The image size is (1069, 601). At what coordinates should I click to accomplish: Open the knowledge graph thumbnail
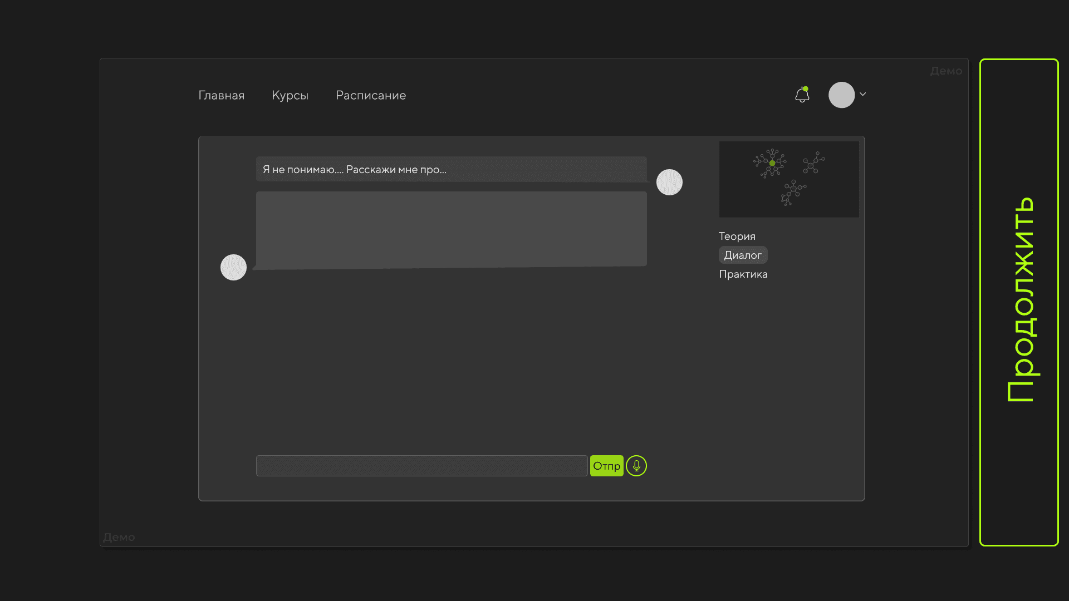pyautogui.click(x=789, y=179)
